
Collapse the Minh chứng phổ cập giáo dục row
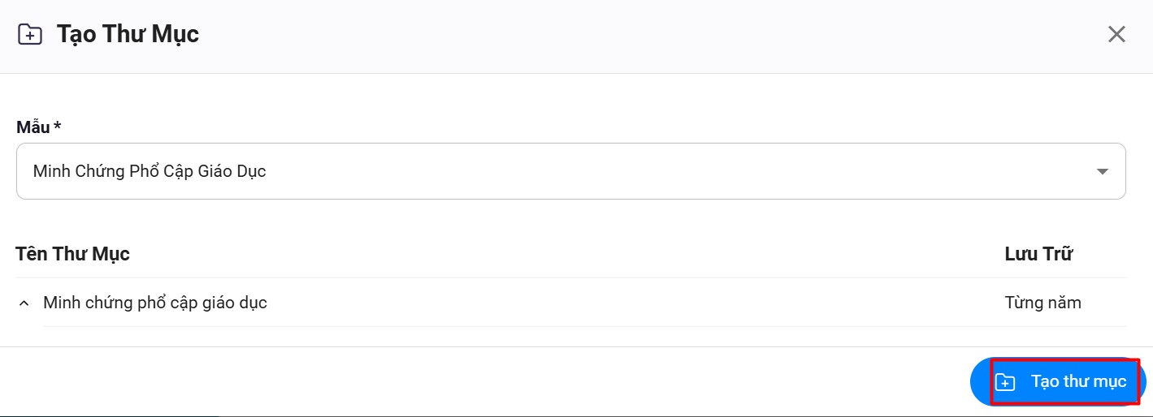24,303
